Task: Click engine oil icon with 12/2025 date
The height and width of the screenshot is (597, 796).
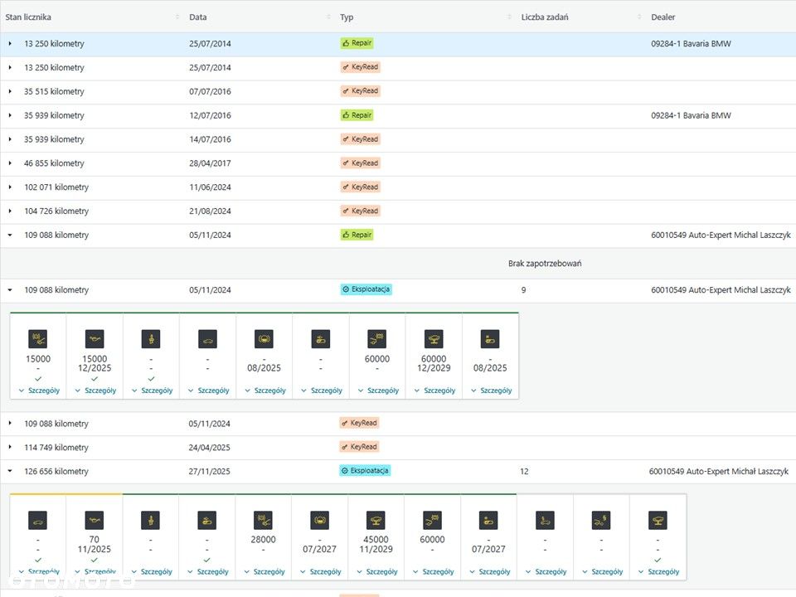Action: click(x=95, y=339)
